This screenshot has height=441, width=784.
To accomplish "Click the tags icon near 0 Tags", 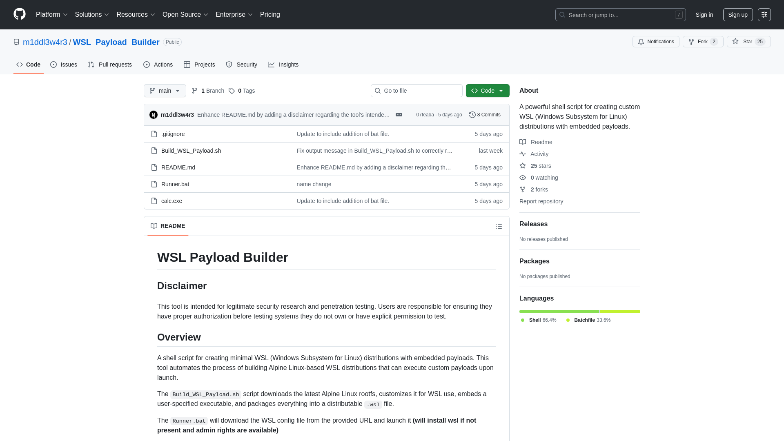I will pyautogui.click(x=232, y=91).
